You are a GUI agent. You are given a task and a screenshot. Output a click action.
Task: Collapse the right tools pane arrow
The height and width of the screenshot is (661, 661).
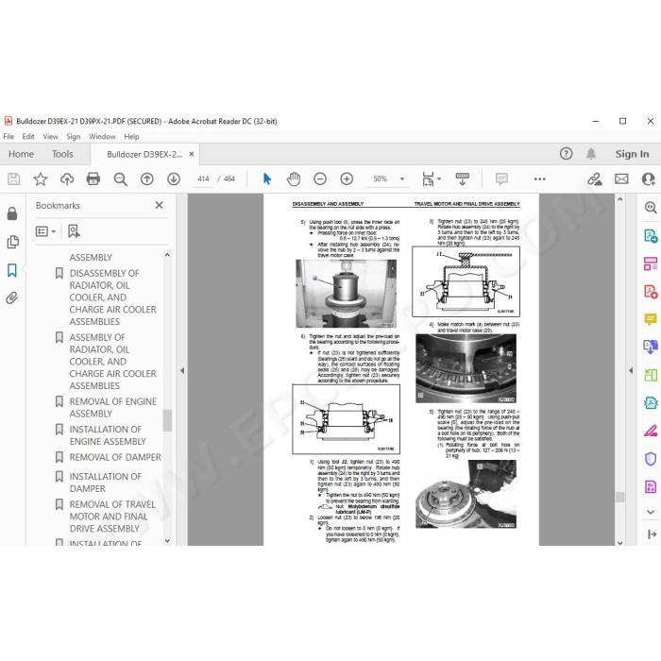[631, 370]
